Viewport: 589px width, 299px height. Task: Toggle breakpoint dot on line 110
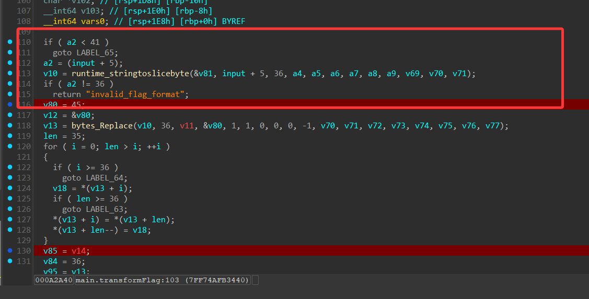click(x=10, y=42)
